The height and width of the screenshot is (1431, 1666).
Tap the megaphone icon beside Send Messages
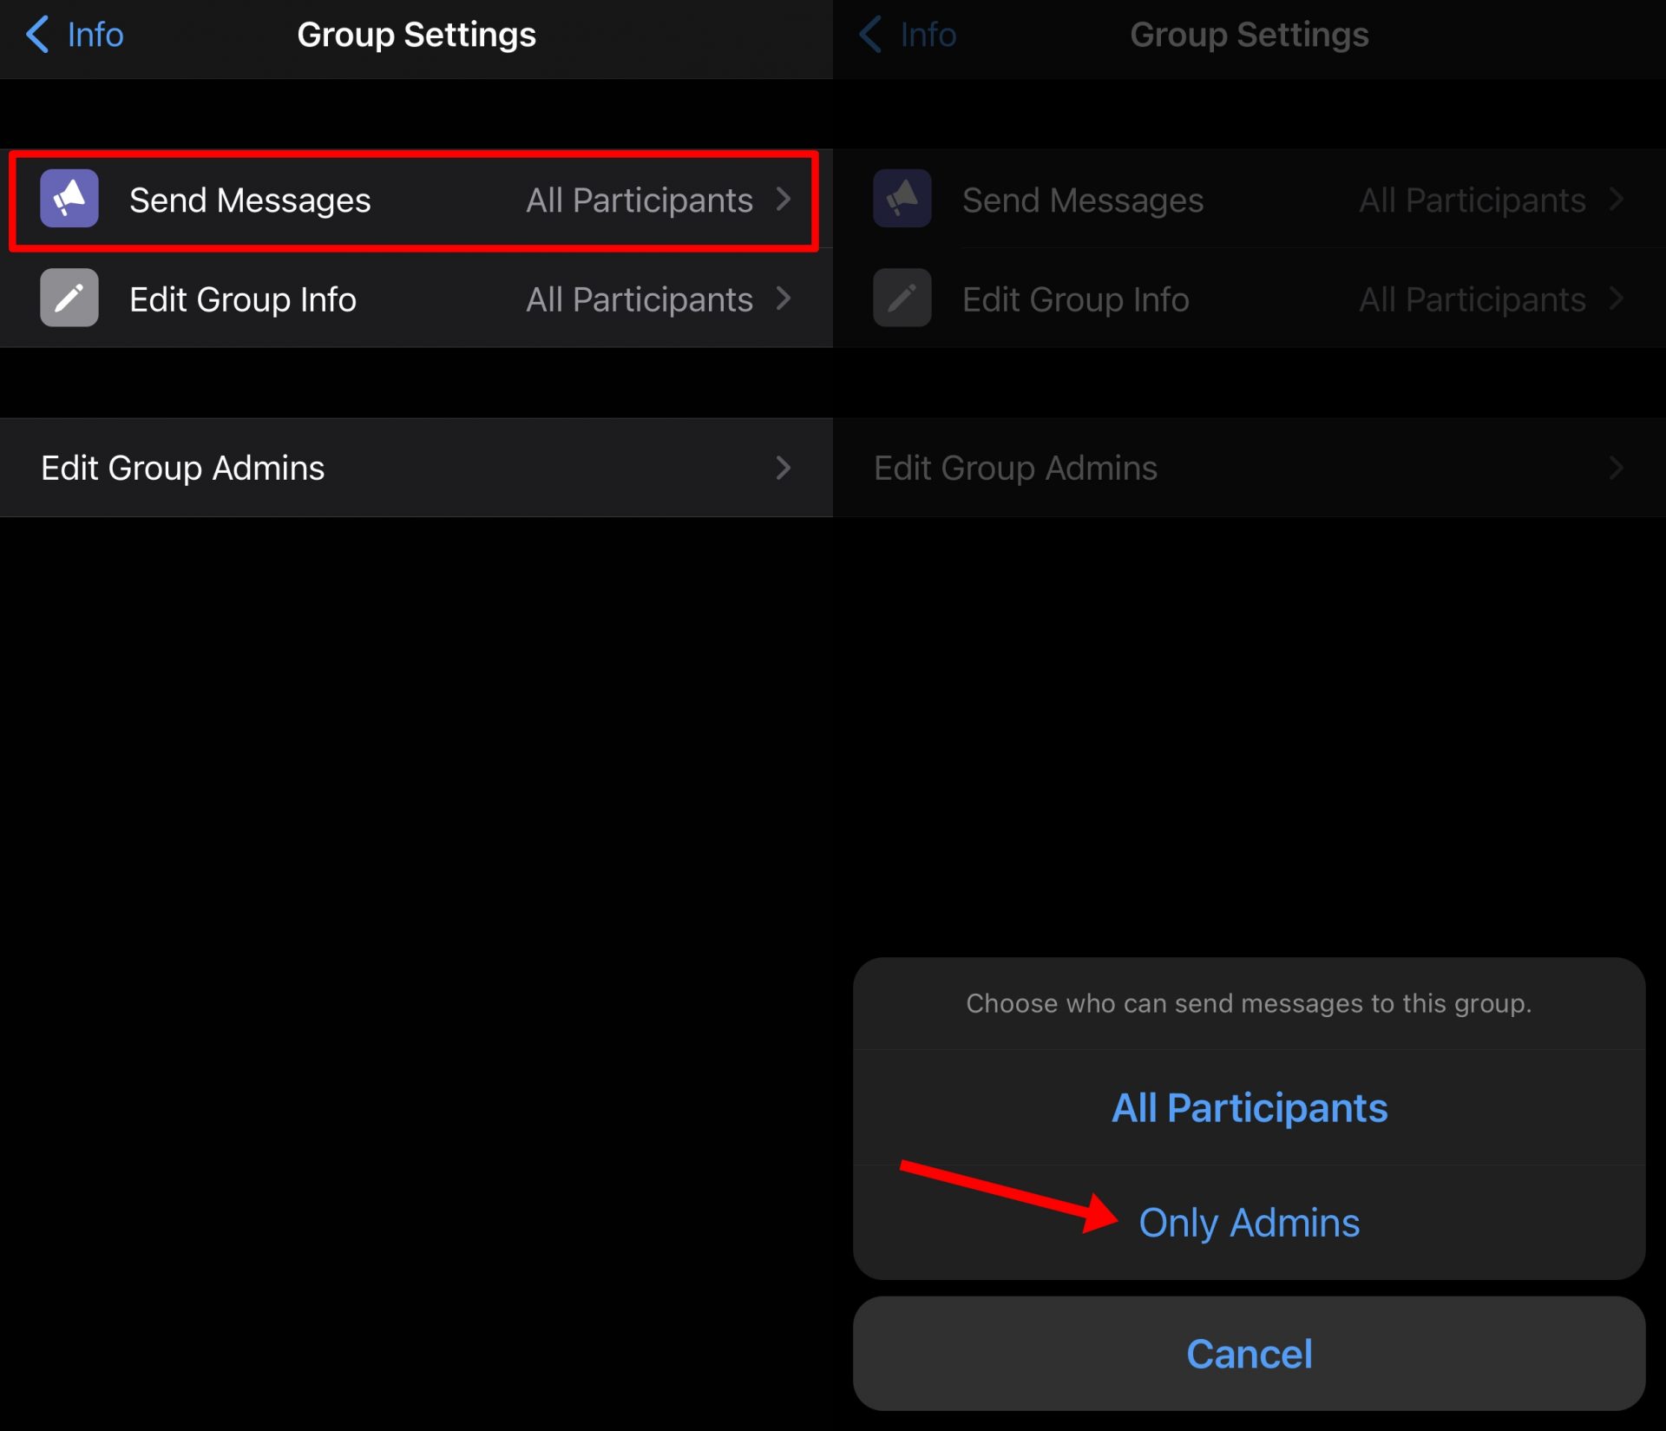pos(69,199)
